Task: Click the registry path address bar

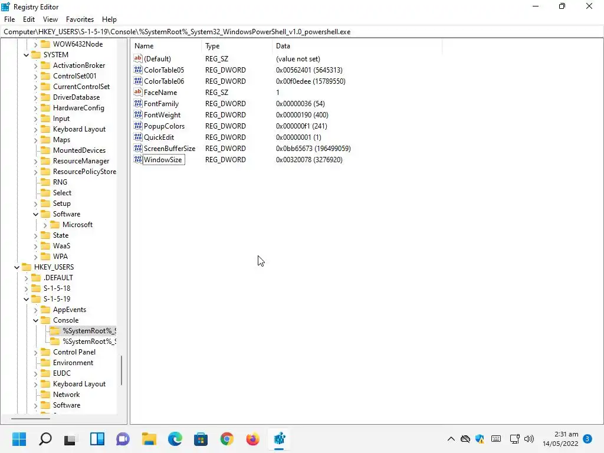Action: (302, 32)
